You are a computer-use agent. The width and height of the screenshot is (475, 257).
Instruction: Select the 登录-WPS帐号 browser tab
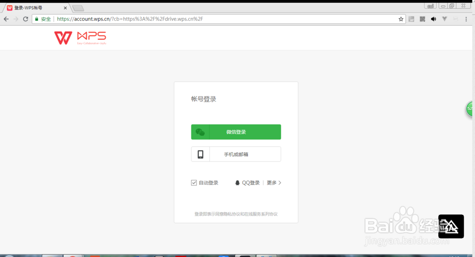pos(37,8)
